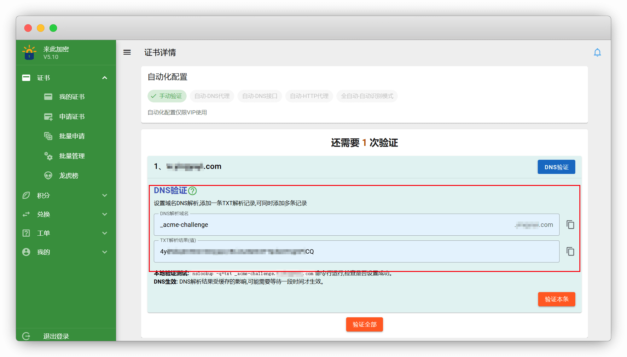Click the TXT解析结果 value field

point(356,251)
